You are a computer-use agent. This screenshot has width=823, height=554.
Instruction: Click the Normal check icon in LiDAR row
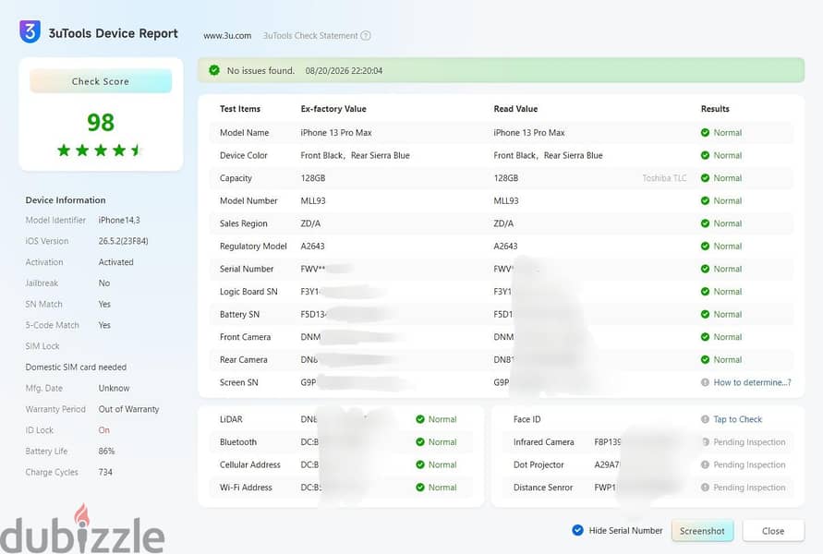[x=420, y=419]
